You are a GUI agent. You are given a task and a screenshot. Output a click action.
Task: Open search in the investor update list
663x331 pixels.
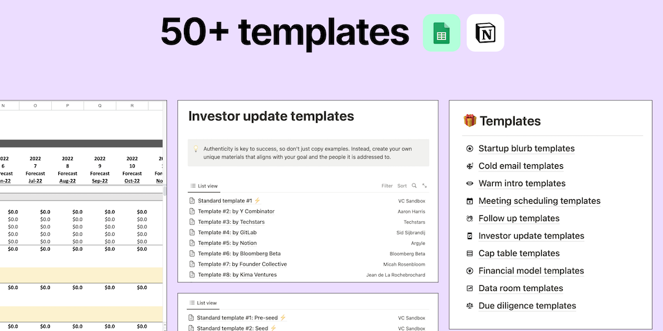tap(414, 186)
